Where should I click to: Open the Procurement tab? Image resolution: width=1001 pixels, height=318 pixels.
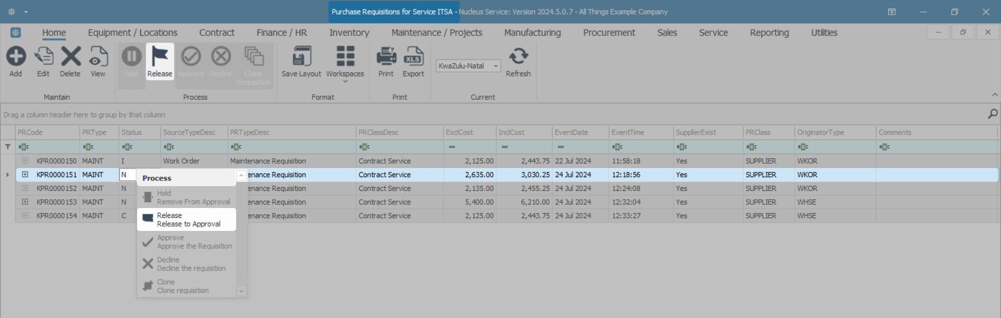(609, 32)
